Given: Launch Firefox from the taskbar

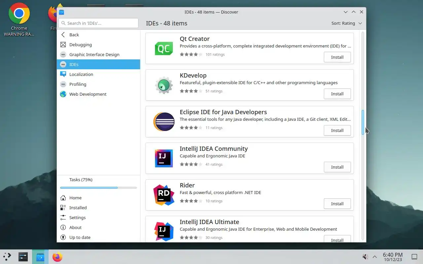Looking at the screenshot, I should (57, 257).
